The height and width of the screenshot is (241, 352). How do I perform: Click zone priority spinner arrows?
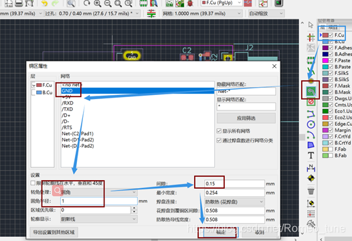click(134, 210)
